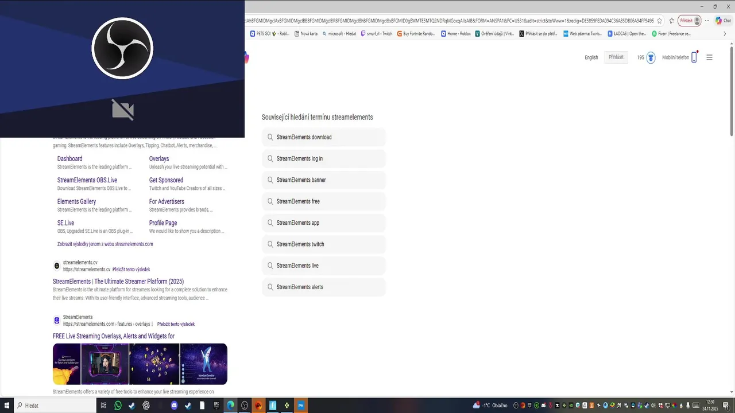This screenshot has height=413, width=735.
Task: Search related term StreamElements free
Action: (324, 201)
